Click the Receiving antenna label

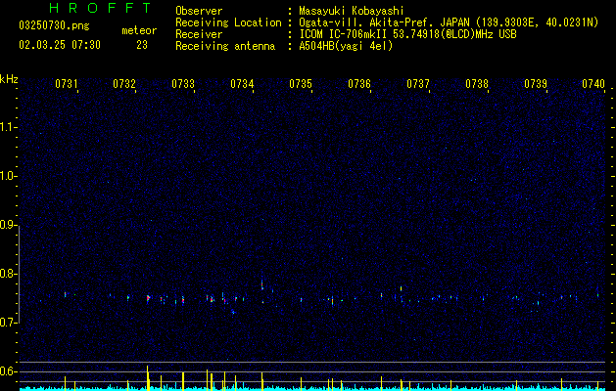click(225, 46)
